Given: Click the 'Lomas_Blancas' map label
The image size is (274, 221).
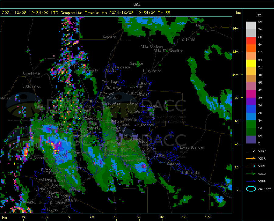Looking at the screenshot, I should tap(192, 147).
